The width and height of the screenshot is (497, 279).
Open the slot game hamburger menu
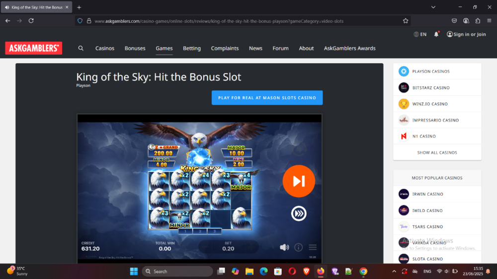(x=313, y=247)
